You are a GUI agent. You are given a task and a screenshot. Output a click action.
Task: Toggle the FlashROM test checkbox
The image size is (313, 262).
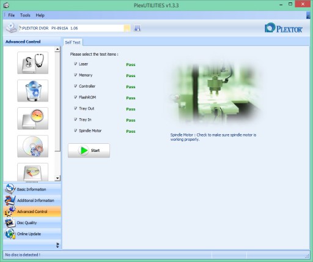click(76, 97)
